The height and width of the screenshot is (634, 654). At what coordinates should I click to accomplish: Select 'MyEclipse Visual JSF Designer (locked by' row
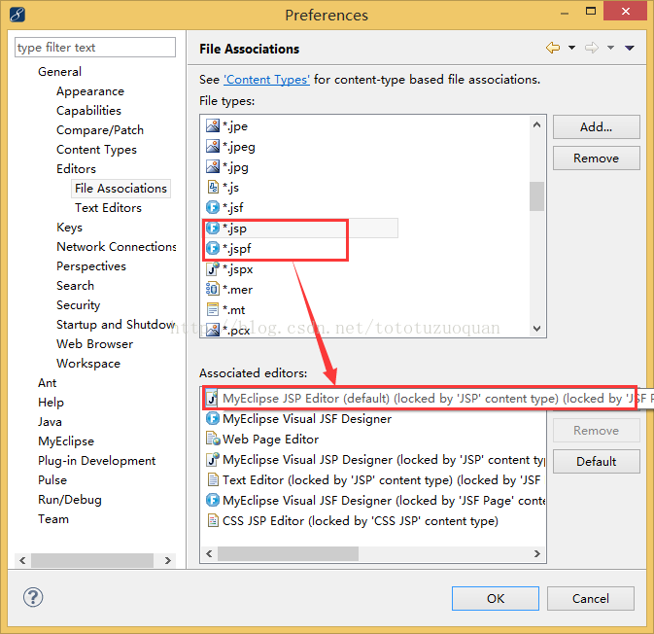click(374, 500)
